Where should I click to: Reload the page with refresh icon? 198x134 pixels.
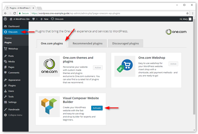pos(15,13)
